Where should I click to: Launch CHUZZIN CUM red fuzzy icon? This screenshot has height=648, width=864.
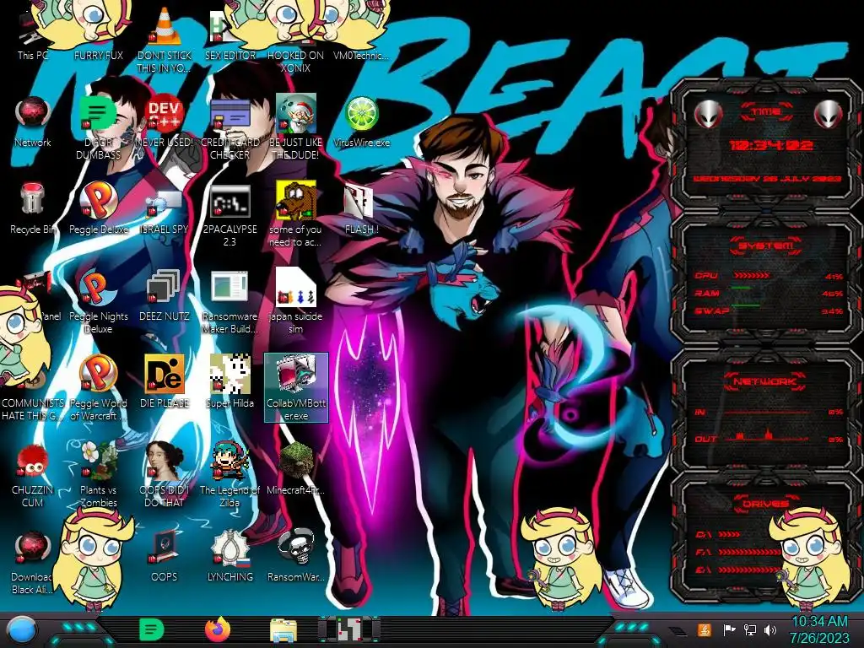click(33, 476)
